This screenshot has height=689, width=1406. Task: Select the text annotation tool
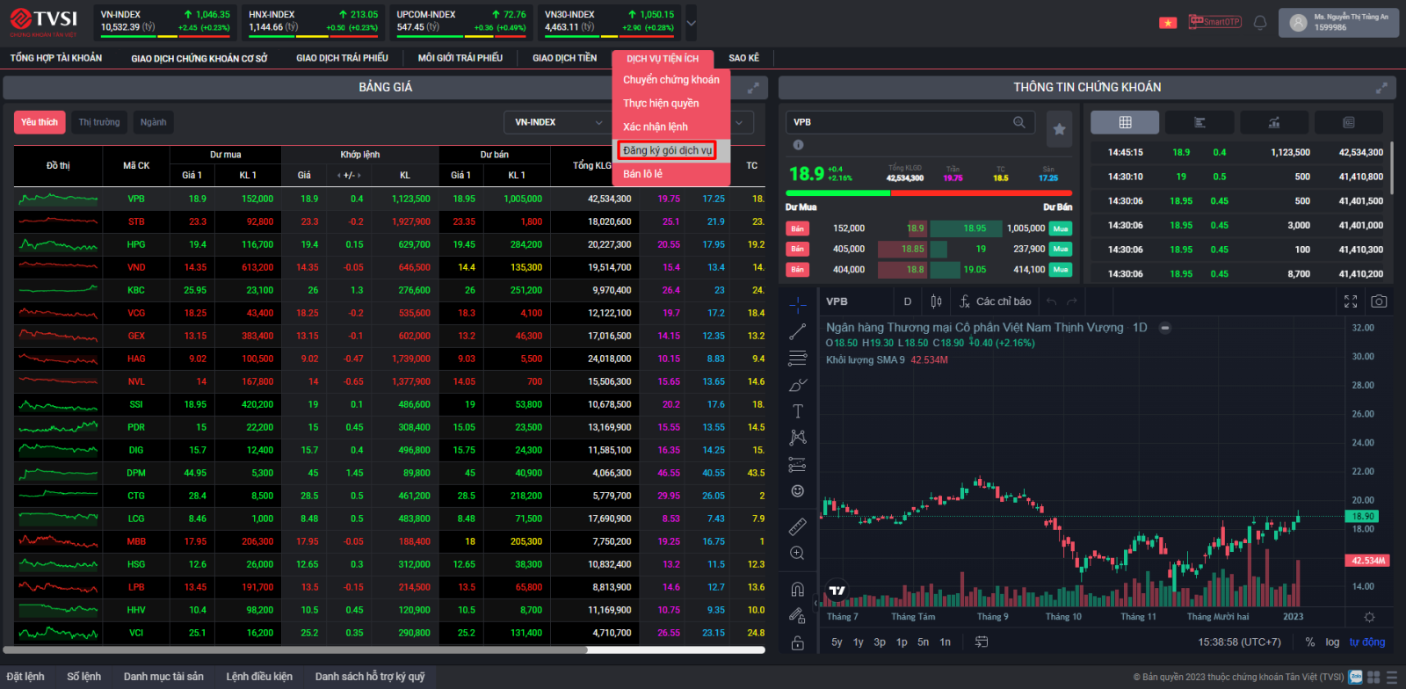tap(797, 411)
